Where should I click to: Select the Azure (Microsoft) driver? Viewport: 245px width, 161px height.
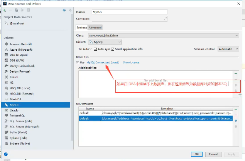(21, 50)
